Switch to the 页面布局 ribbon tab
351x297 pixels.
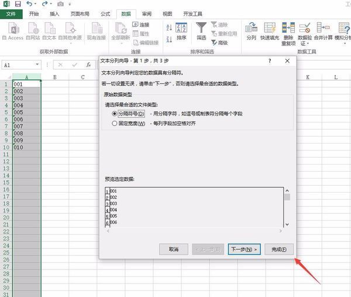coord(80,14)
